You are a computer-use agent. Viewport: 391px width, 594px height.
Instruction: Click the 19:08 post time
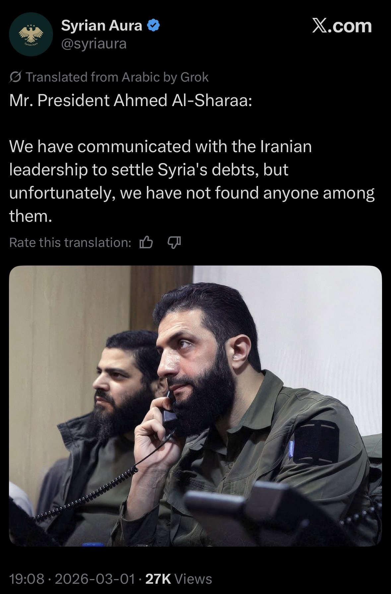coord(27,579)
